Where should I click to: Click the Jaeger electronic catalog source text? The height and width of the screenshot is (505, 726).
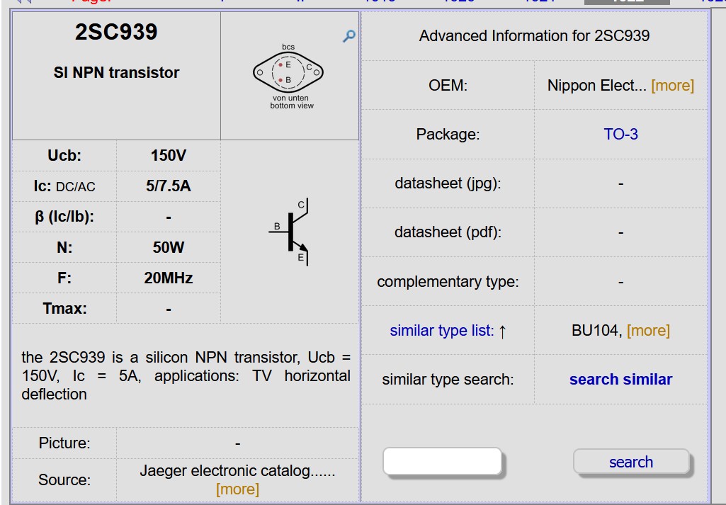click(x=237, y=470)
